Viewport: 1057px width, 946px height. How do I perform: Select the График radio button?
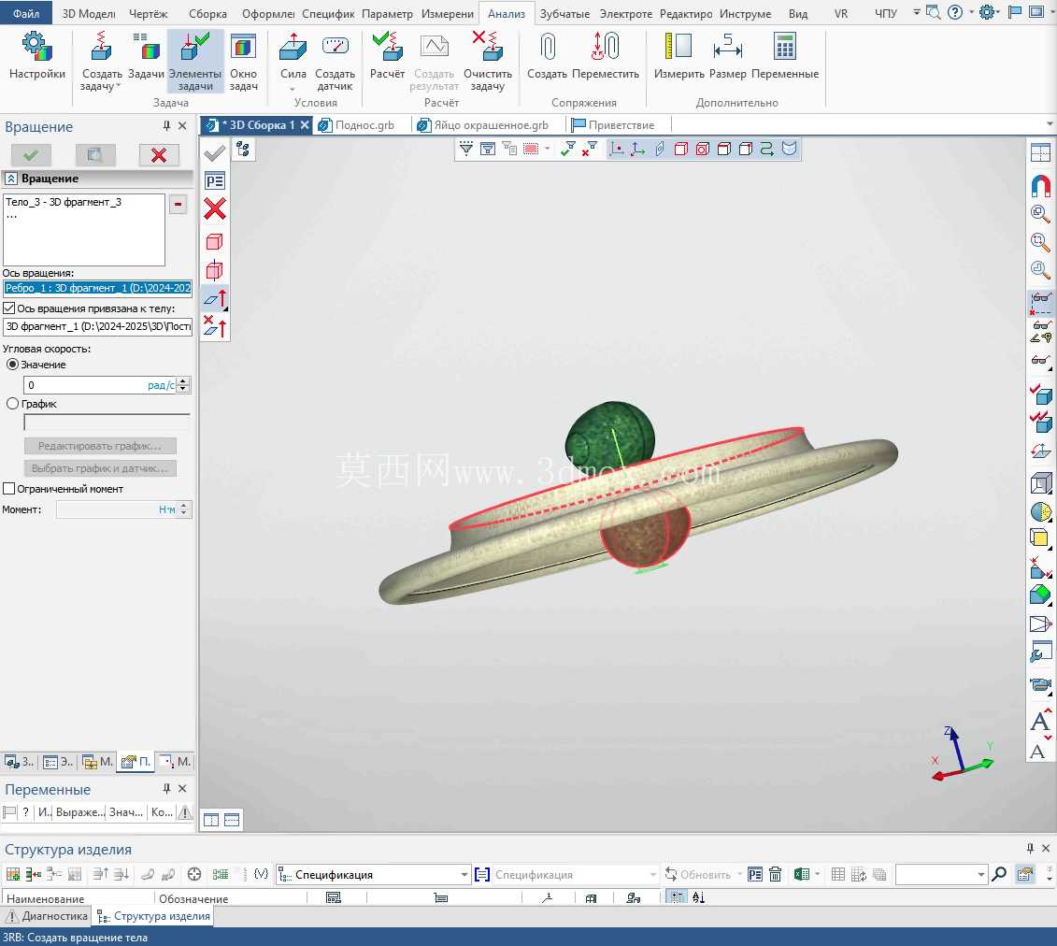pyautogui.click(x=12, y=404)
